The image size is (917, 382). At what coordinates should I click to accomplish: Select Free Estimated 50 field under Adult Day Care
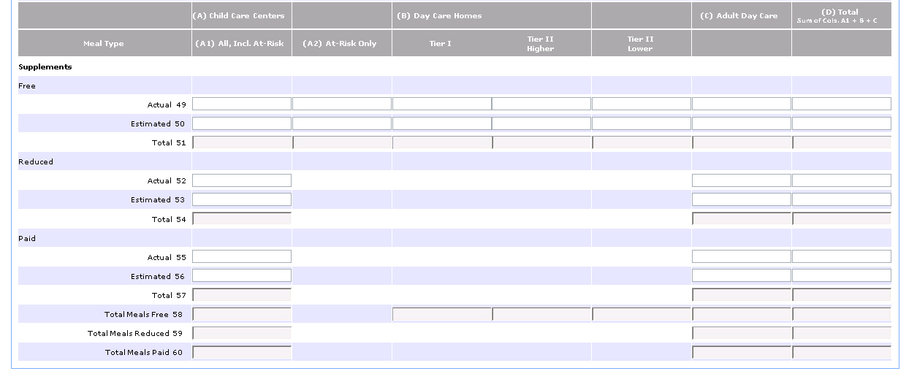coord(742,123)
